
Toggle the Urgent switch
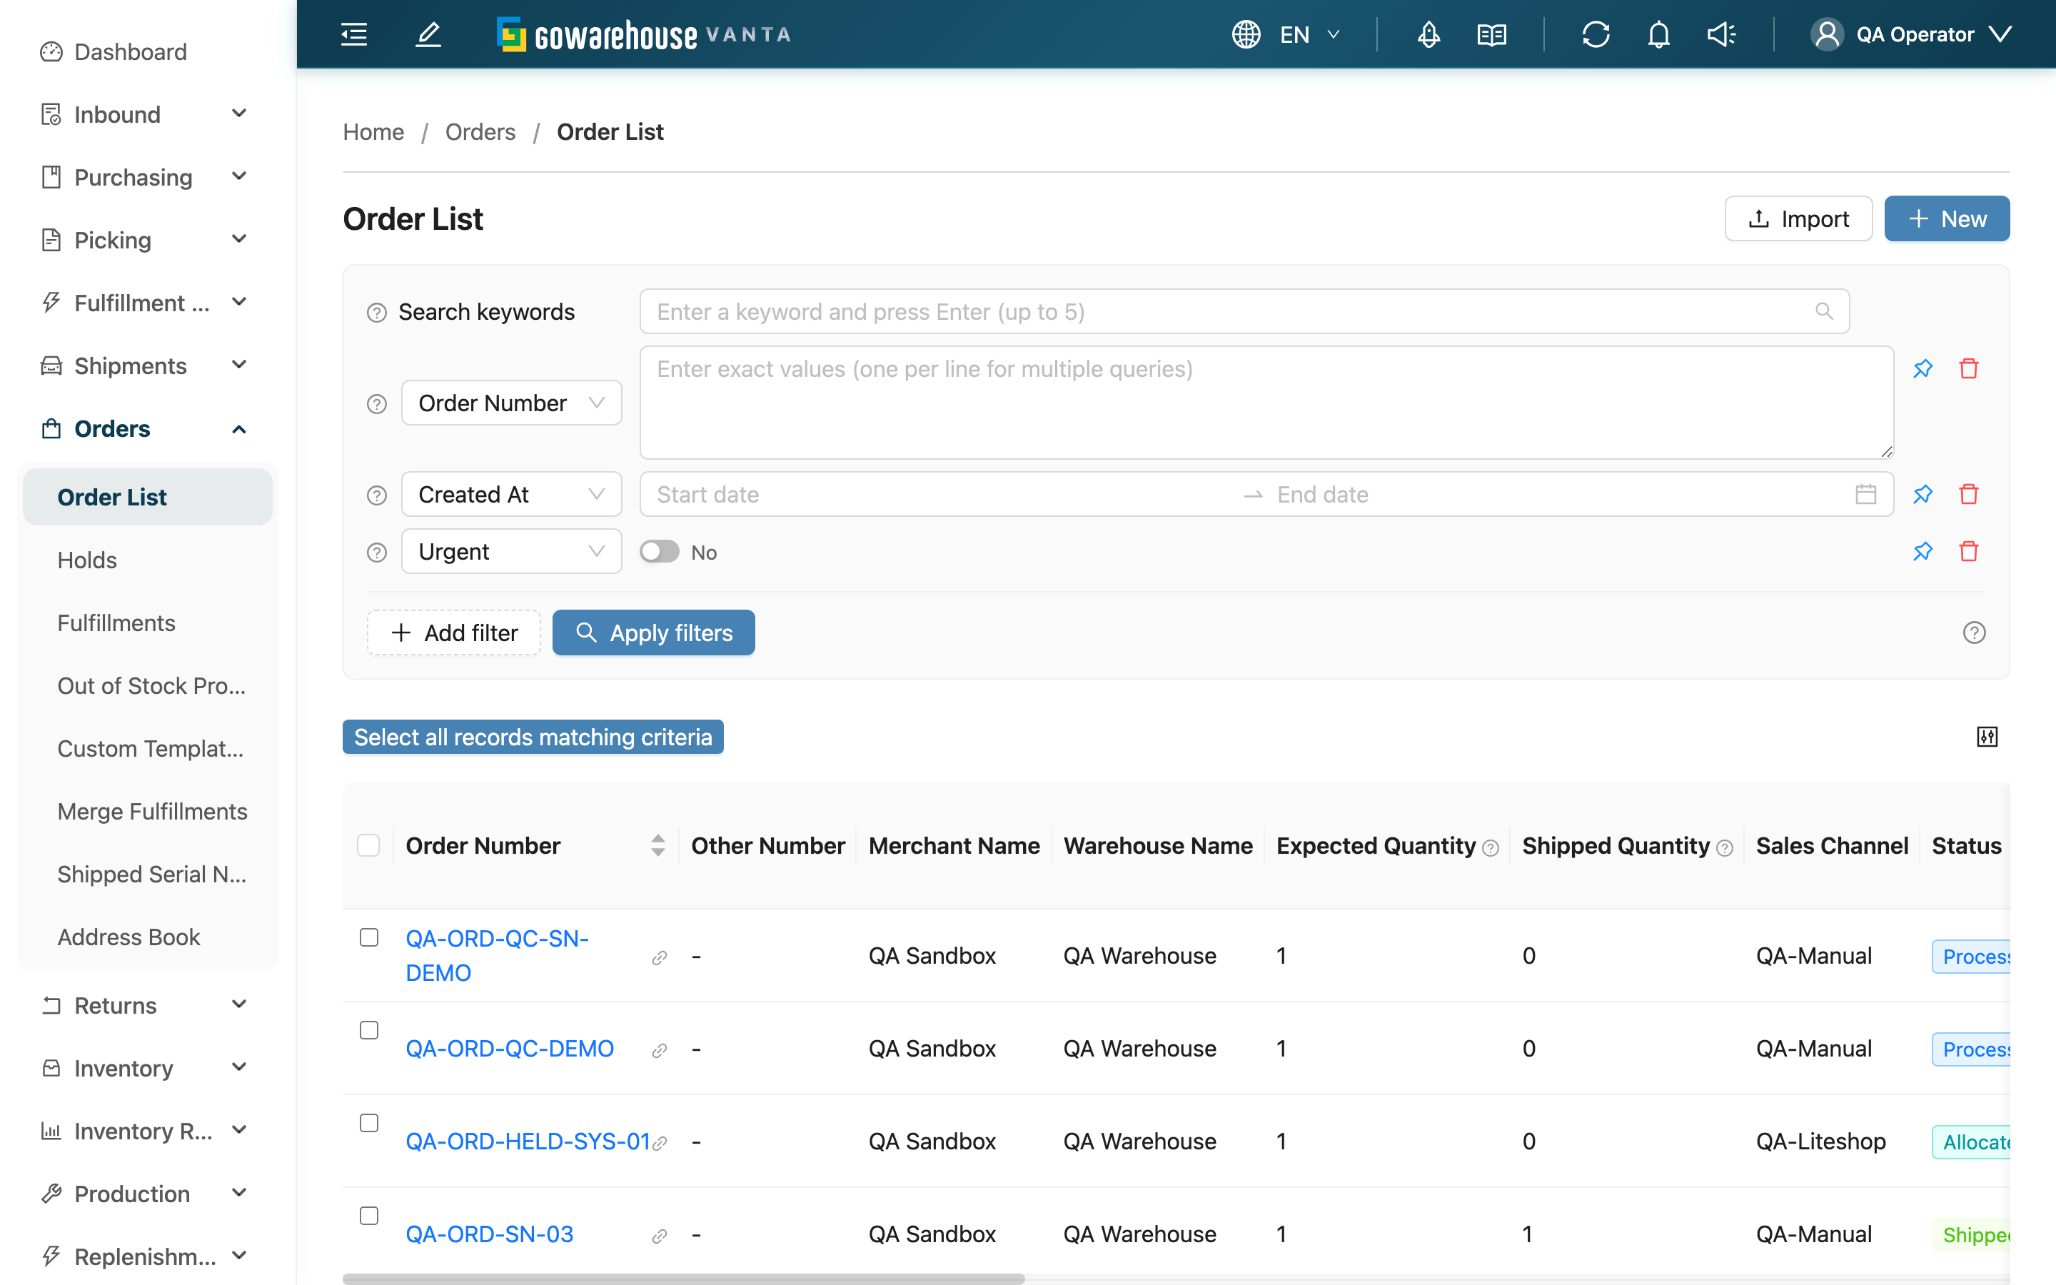click(660, 553)
